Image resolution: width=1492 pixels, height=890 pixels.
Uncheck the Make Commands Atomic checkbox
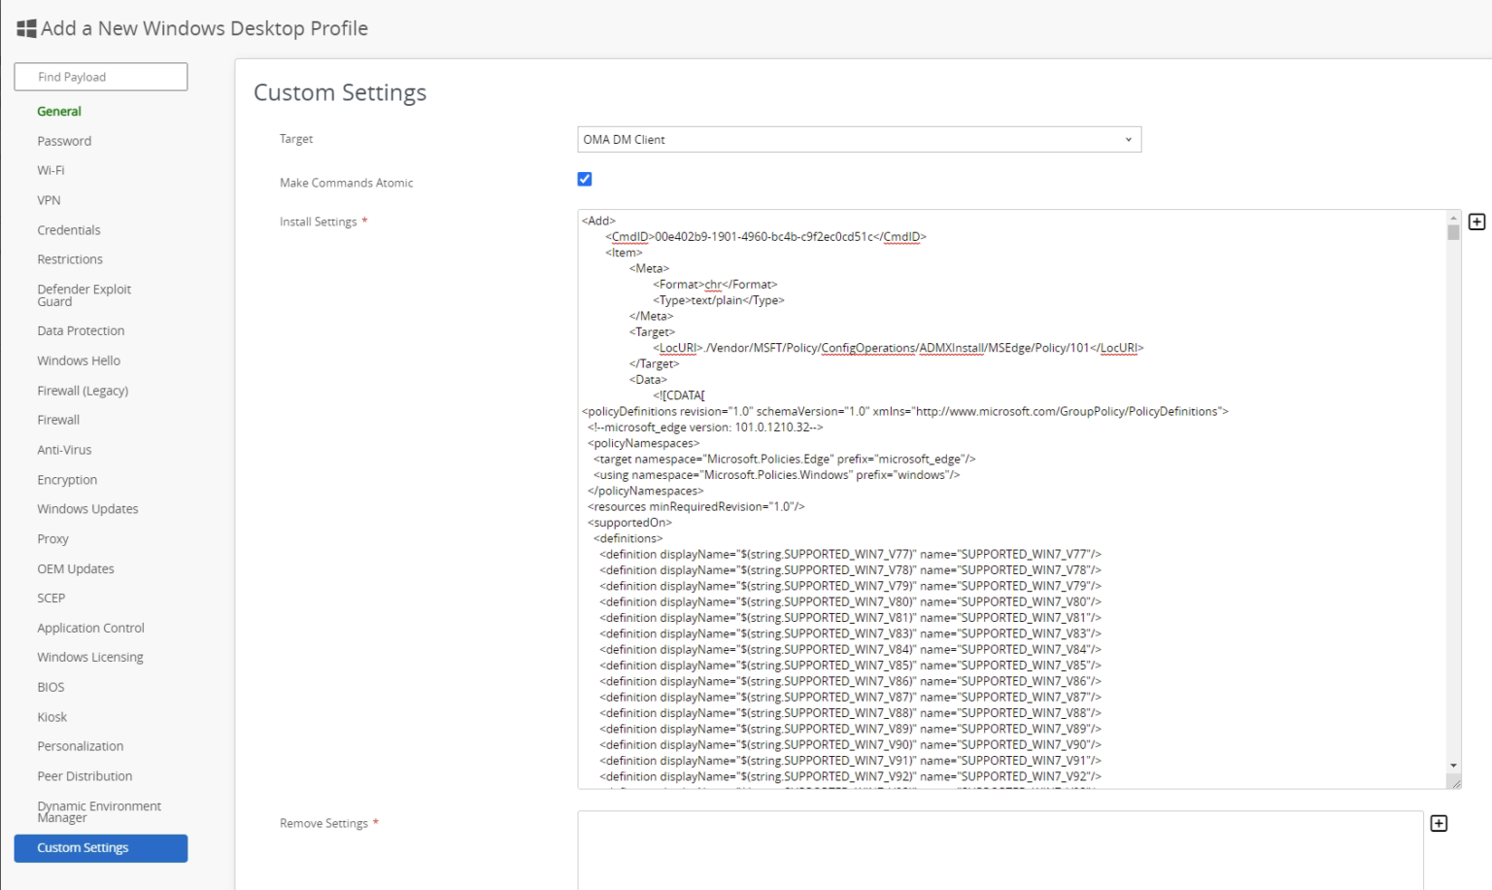click(x=584, y=179)
